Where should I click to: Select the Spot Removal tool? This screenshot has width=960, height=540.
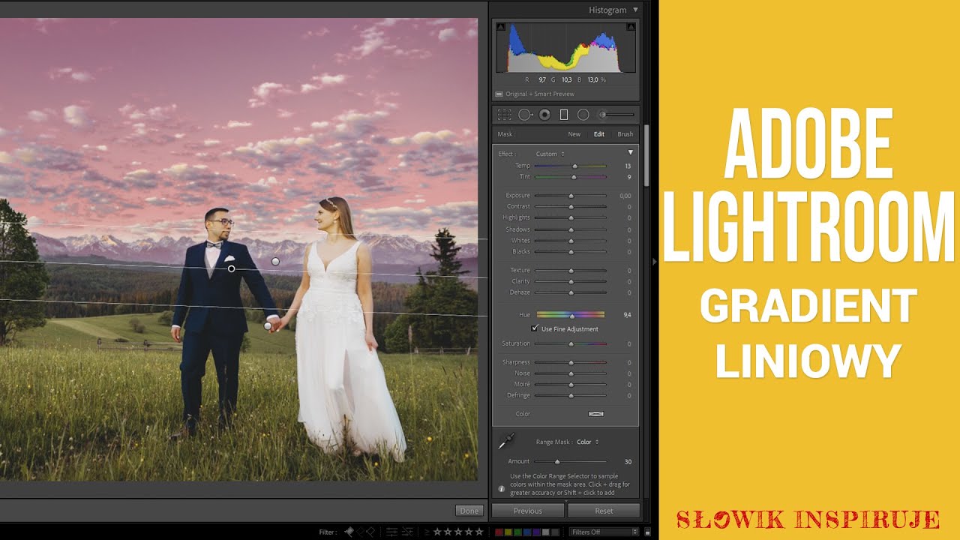coord(525,115)
